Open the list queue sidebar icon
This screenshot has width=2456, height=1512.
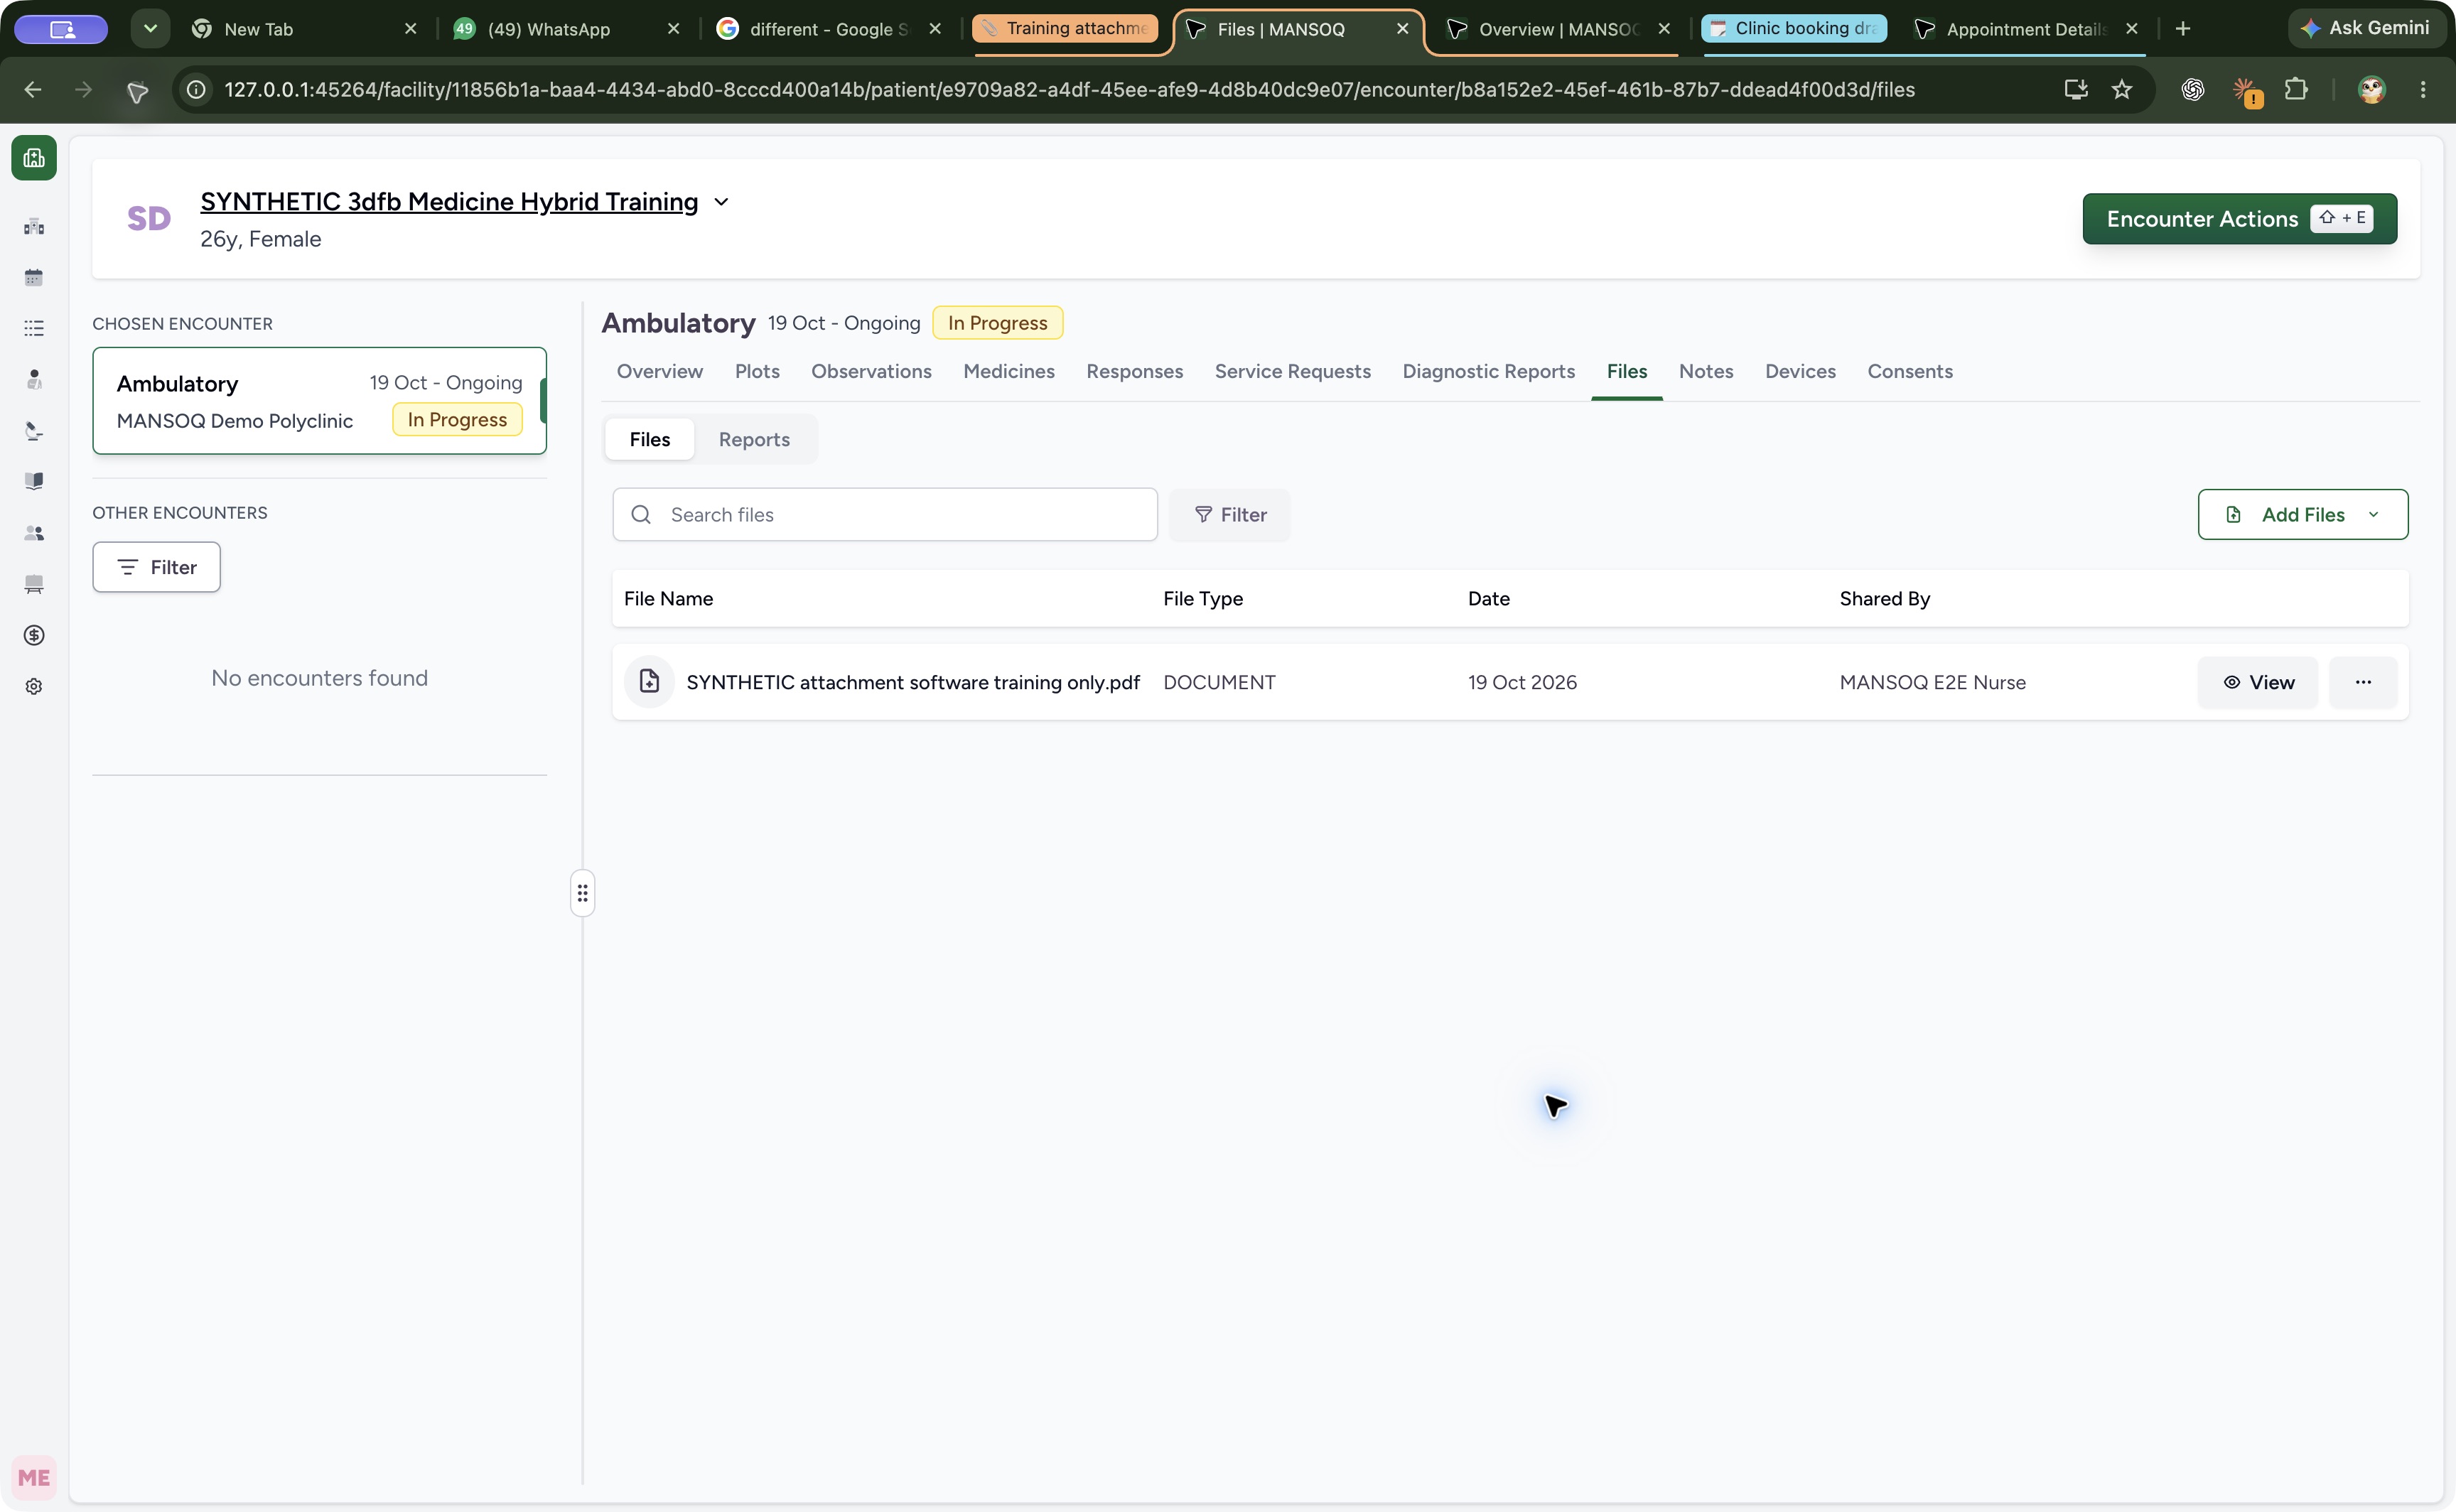point(34,329)
